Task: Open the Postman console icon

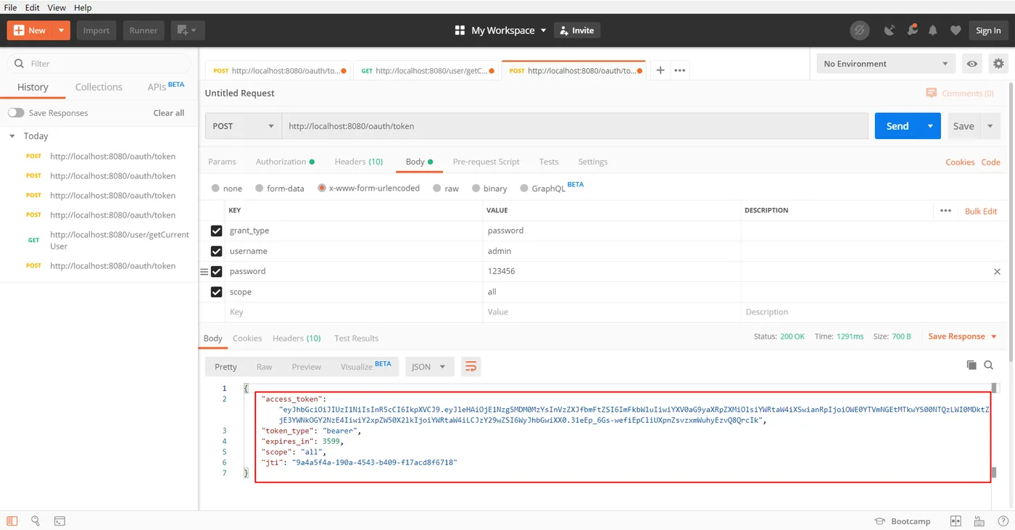Action: pos(59,521)
